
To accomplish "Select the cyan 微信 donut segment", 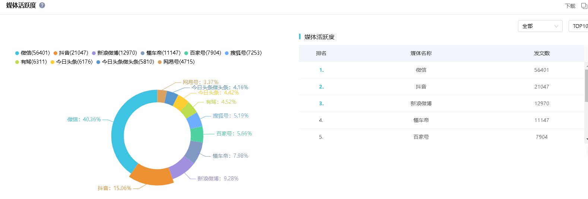I will 118,134.
